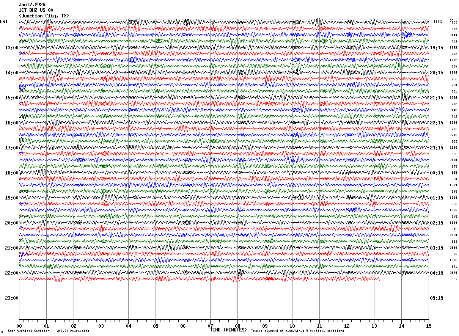Select the 19:00 CST time label
The image size is (459, 336).
[x=12, y=198]
